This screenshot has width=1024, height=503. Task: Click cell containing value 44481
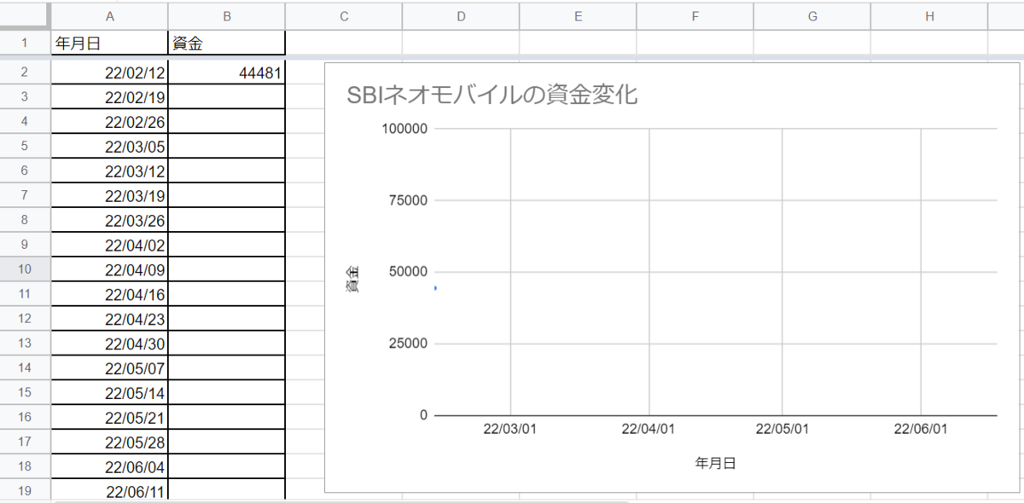226,73
